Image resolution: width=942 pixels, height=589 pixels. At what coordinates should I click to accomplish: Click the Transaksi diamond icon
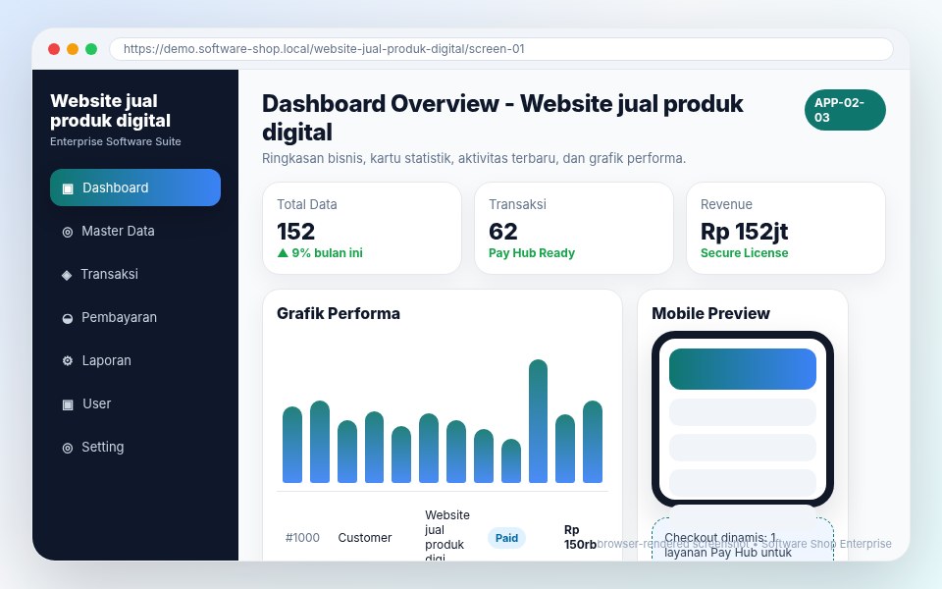pos(67,275)
